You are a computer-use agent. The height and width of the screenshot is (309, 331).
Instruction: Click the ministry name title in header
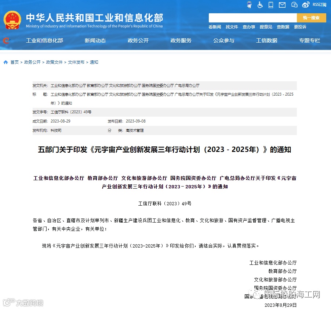94,18
